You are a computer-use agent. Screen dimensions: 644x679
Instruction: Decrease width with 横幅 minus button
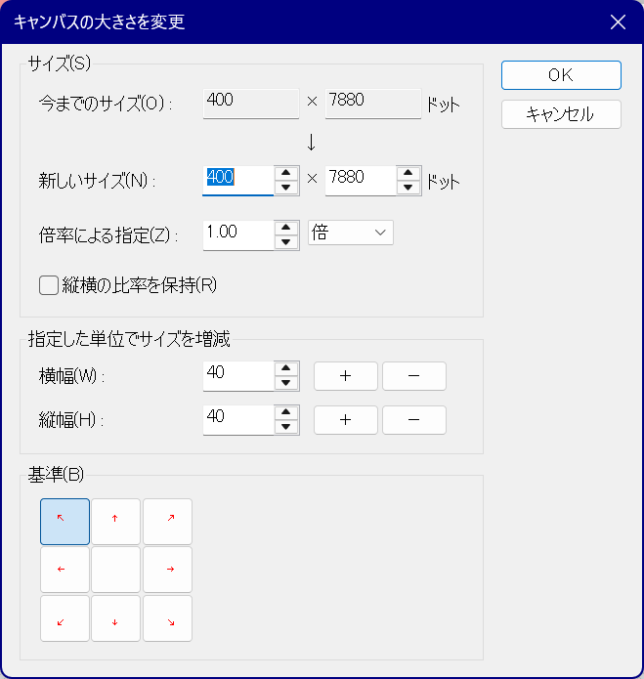[414, 376]
